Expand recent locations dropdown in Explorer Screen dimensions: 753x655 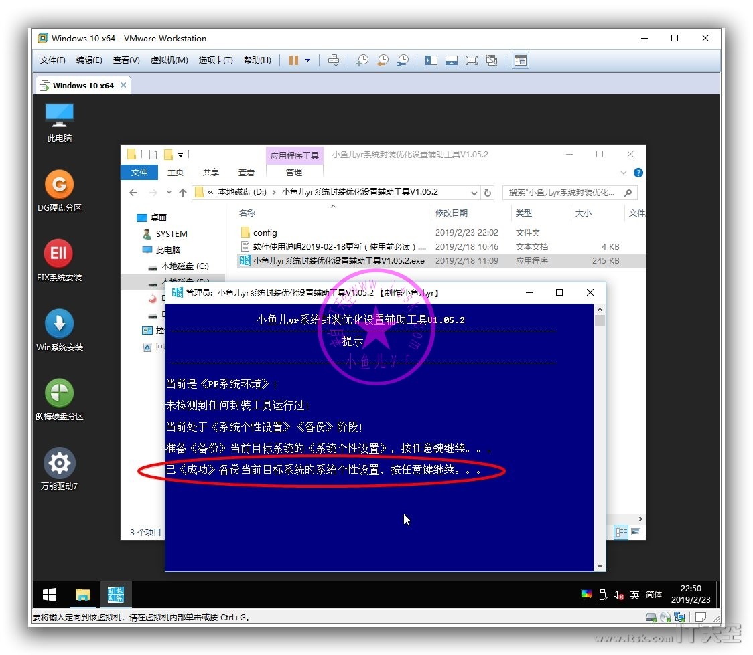click(x=169, y=192)
